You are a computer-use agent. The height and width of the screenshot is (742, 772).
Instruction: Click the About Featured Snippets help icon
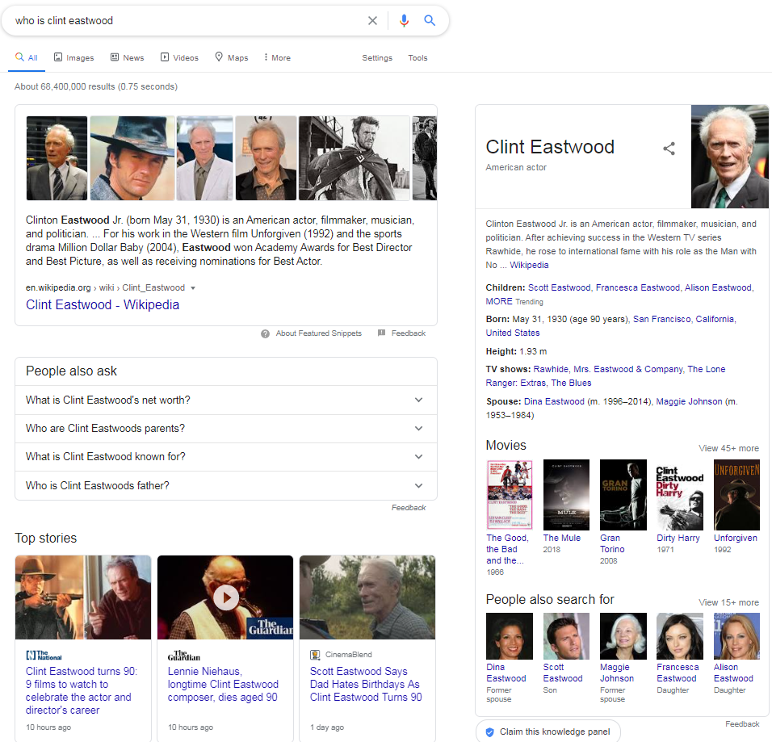click(x=265, y=333)
